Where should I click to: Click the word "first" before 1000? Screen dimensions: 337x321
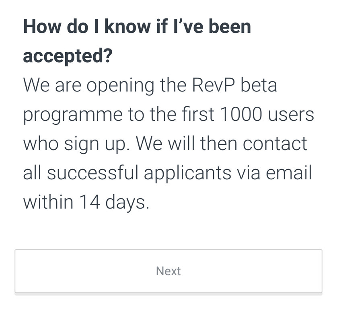pyautogui.click(x=198, y=114)
